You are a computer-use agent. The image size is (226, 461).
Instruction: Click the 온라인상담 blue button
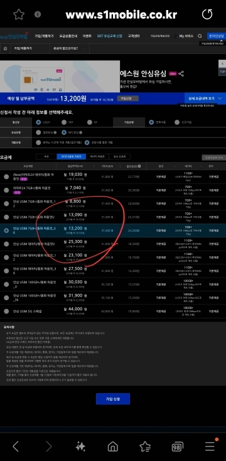click(217, 36)
